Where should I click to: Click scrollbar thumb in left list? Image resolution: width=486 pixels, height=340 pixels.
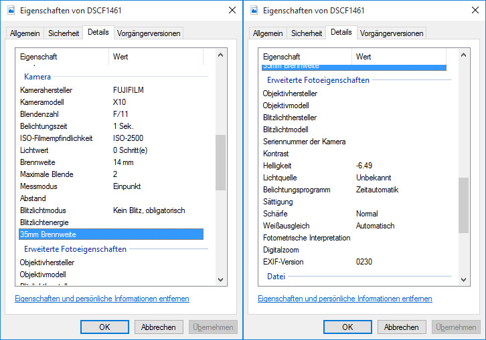click(221, 162)
